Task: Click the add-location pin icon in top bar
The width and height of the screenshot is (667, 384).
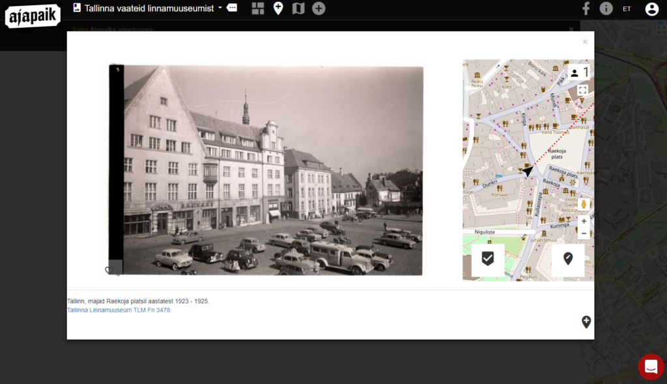Action: (278, 8)
